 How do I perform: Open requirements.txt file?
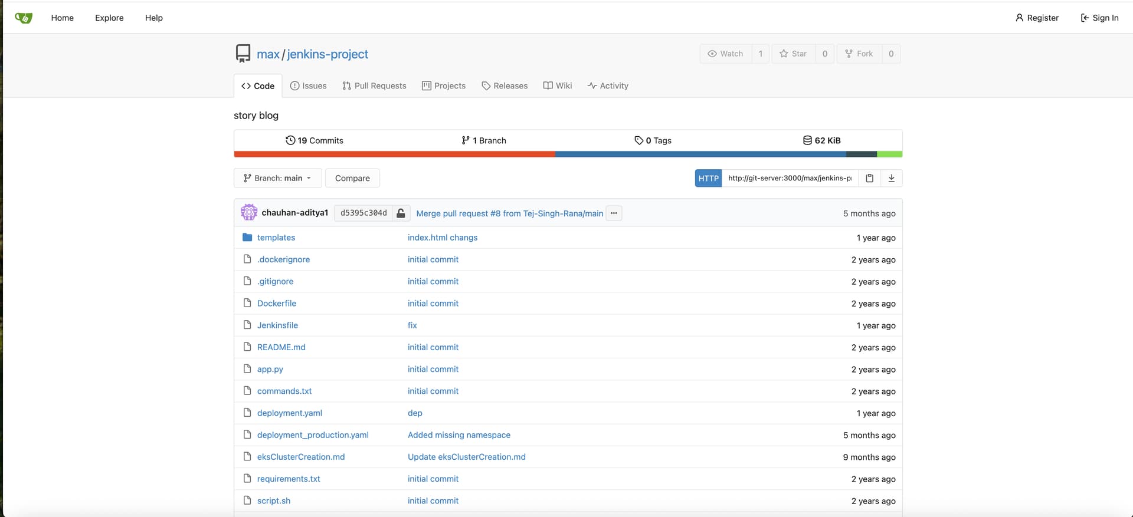click(289, 479)
